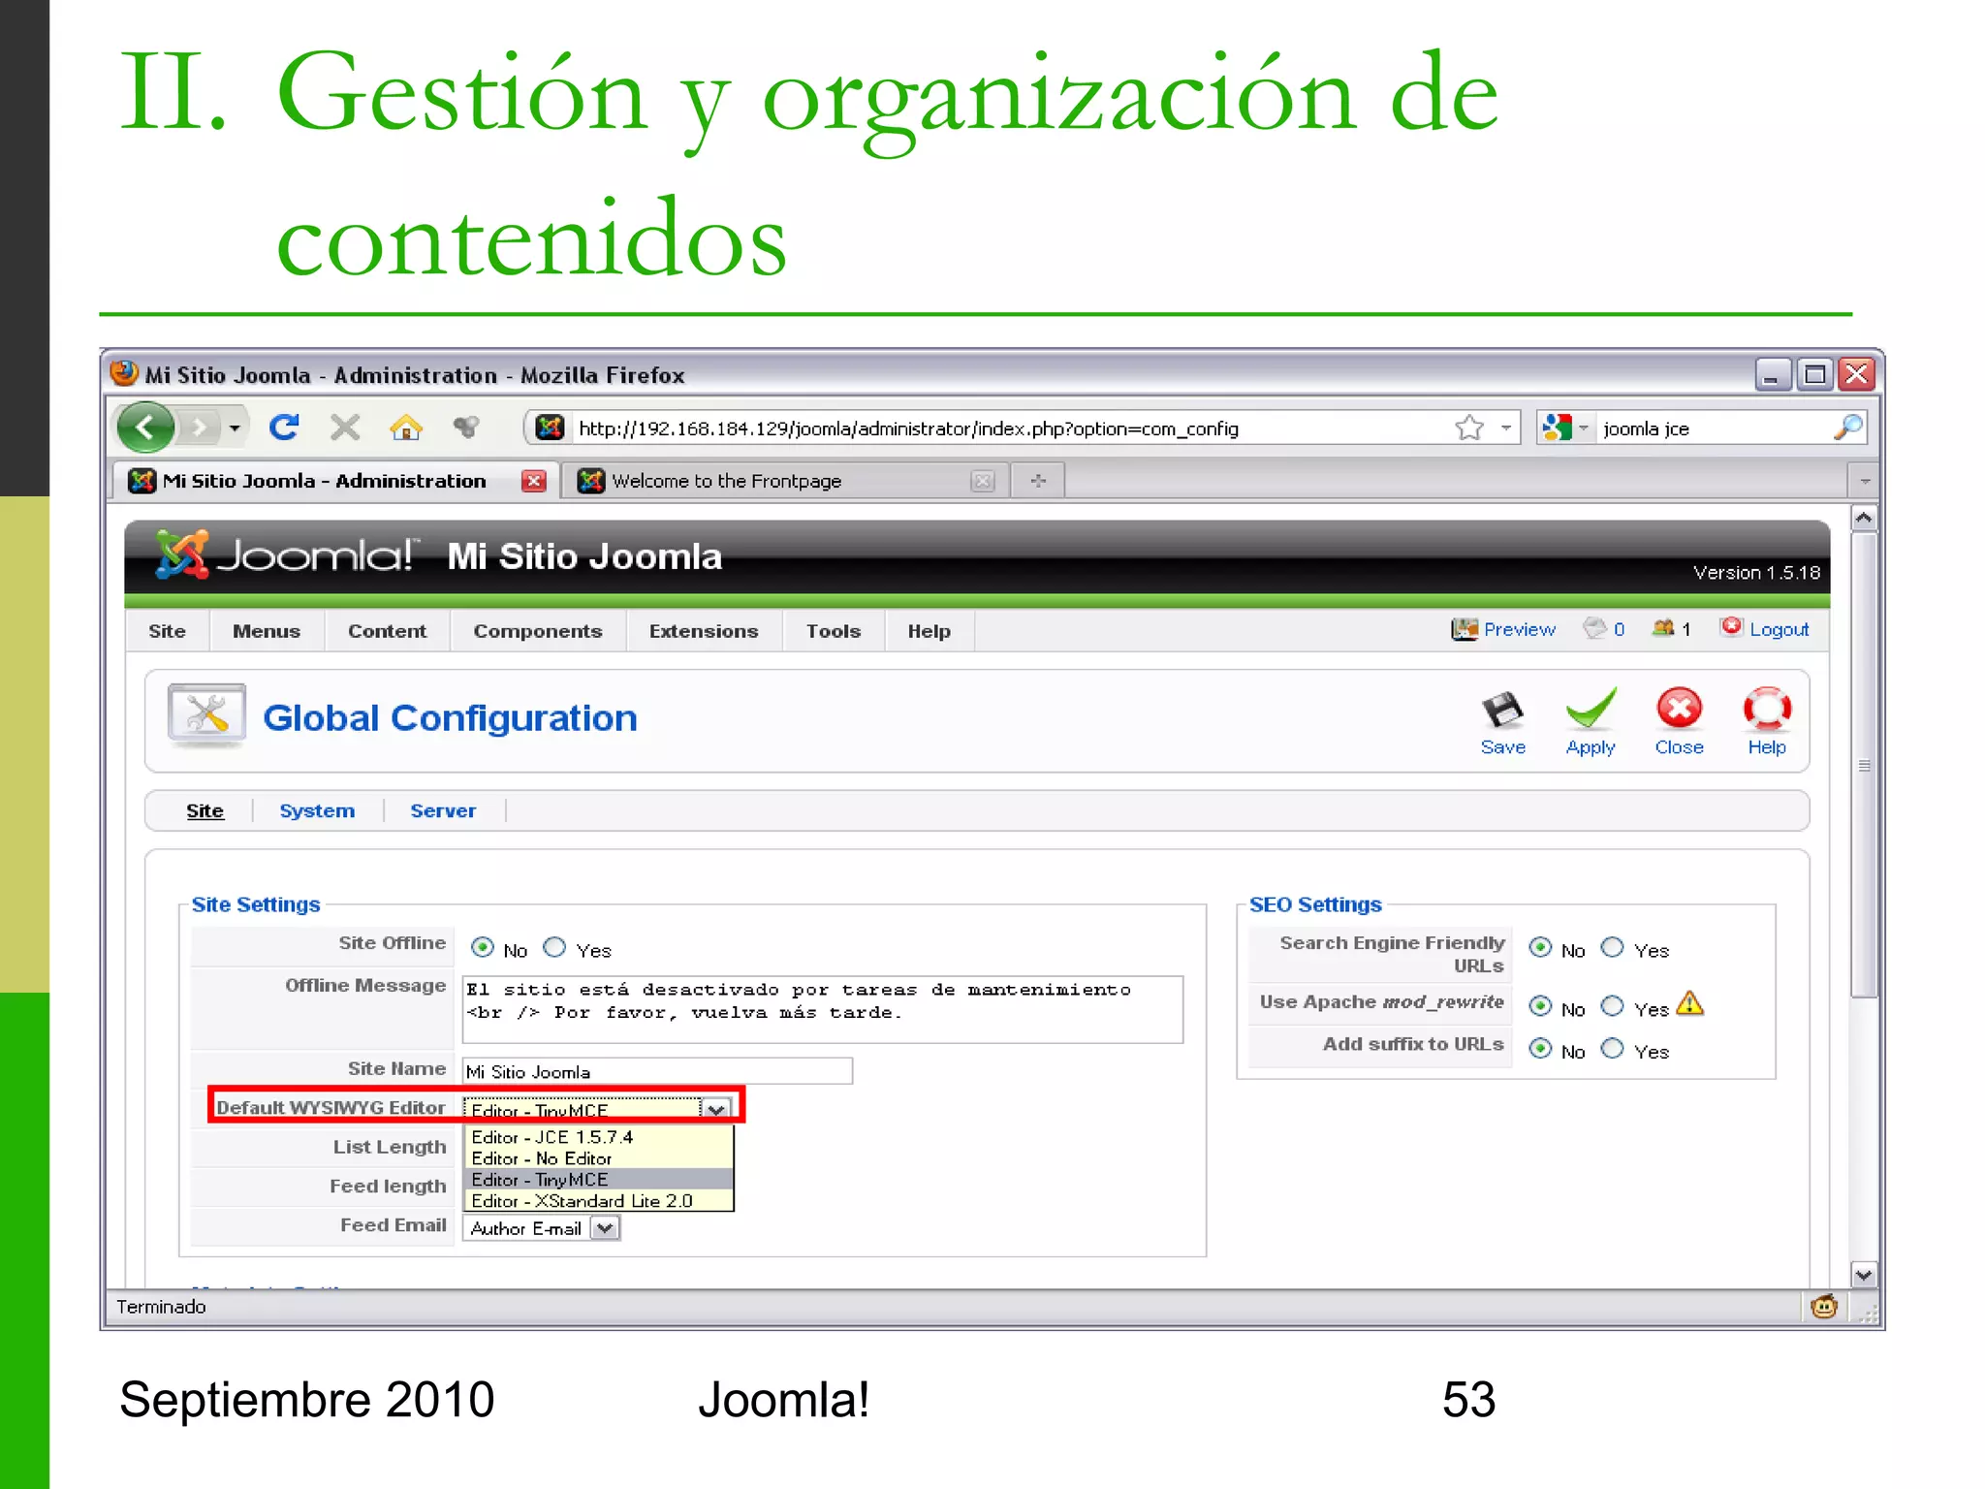
Task: Go back with Firefox back arrow
Action: pyautogui.click(x=146, y=427)
